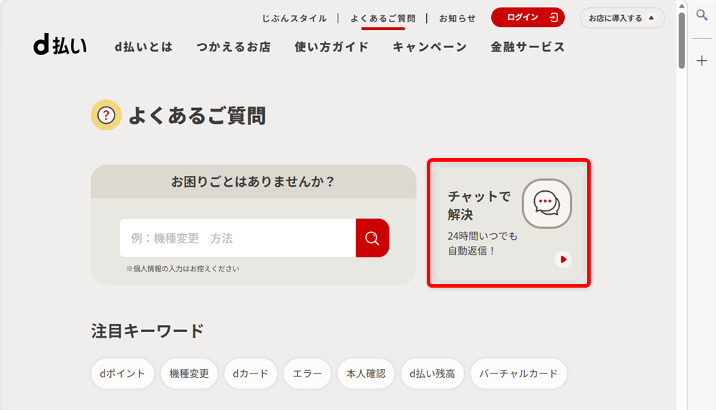
Task: Click the ログイン button
Action: click(528, 17)
